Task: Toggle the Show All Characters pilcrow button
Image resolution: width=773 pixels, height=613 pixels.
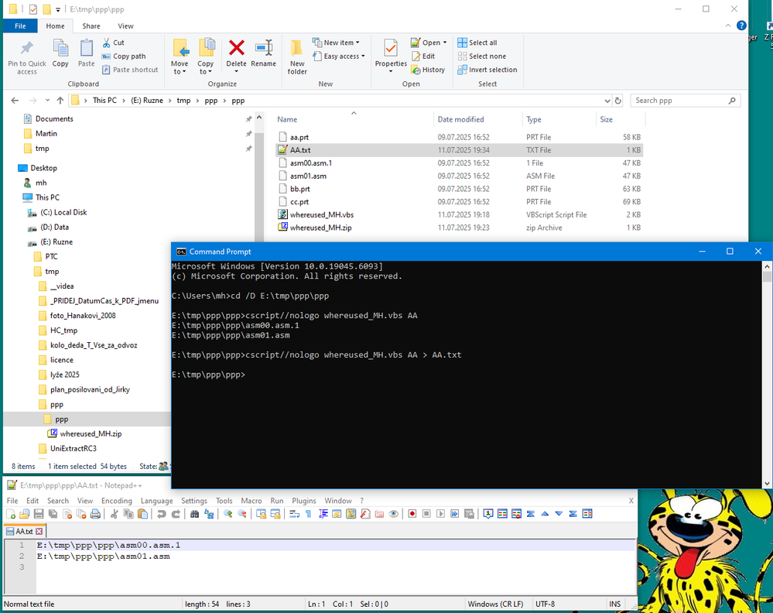Action: pos(308,514)
